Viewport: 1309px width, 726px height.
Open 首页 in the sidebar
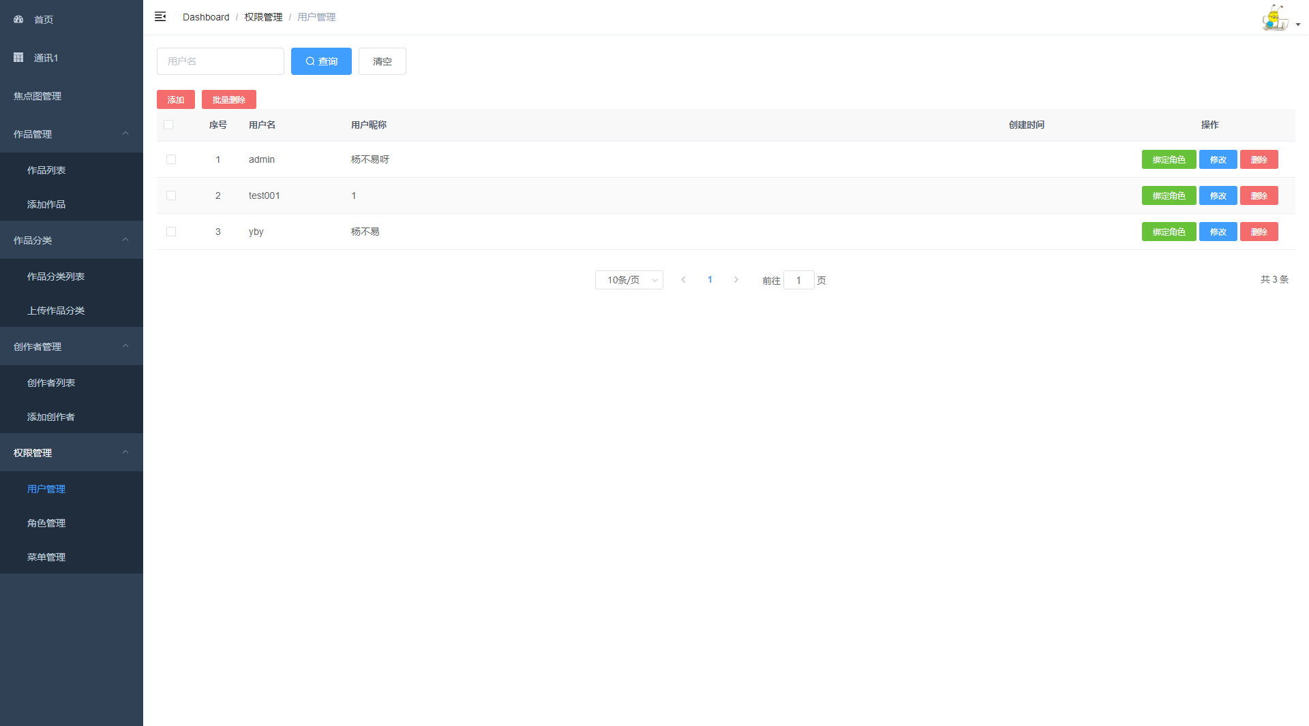point(72,19)
